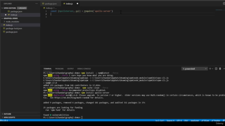Change end of line sequence CRLF

pos(186,121)
